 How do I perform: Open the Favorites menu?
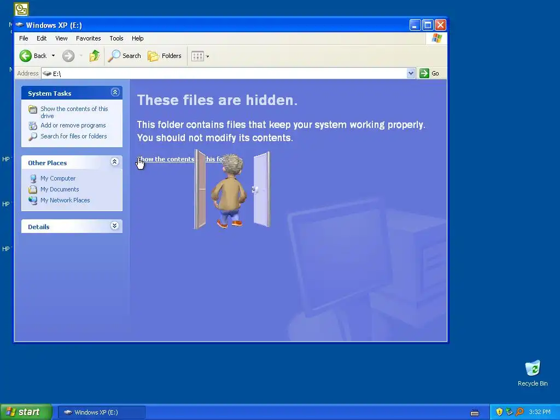pyautogui.click(x=88, y=38)
